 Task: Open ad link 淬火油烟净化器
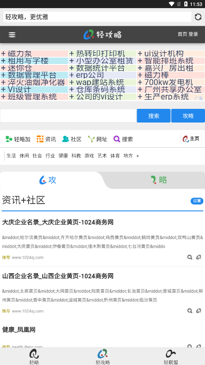pos(34,82)
